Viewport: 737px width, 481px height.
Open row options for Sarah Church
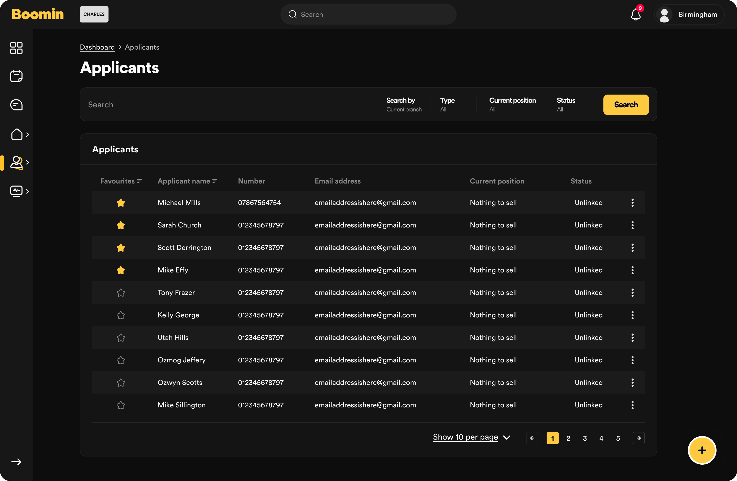coord(632,225)
